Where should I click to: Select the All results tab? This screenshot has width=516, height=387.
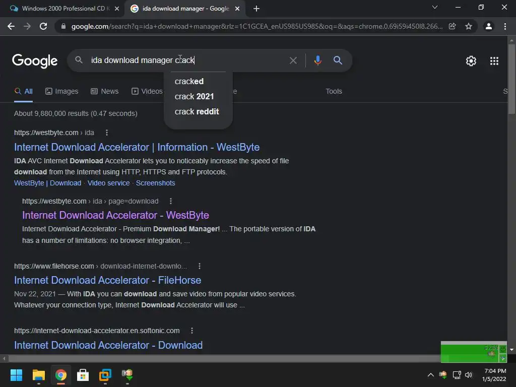pyautogui.click(x=23, y=92)
